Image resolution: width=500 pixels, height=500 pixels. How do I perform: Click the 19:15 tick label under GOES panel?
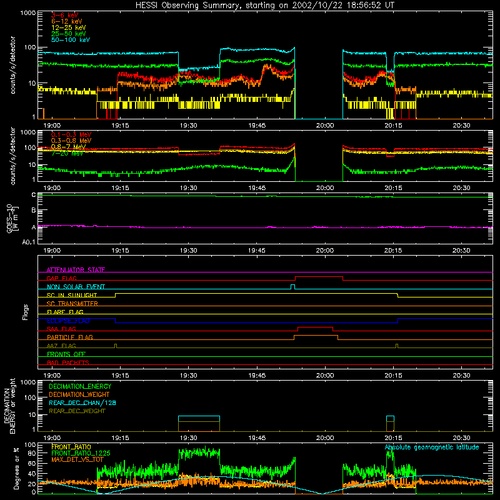pos(120,251)
